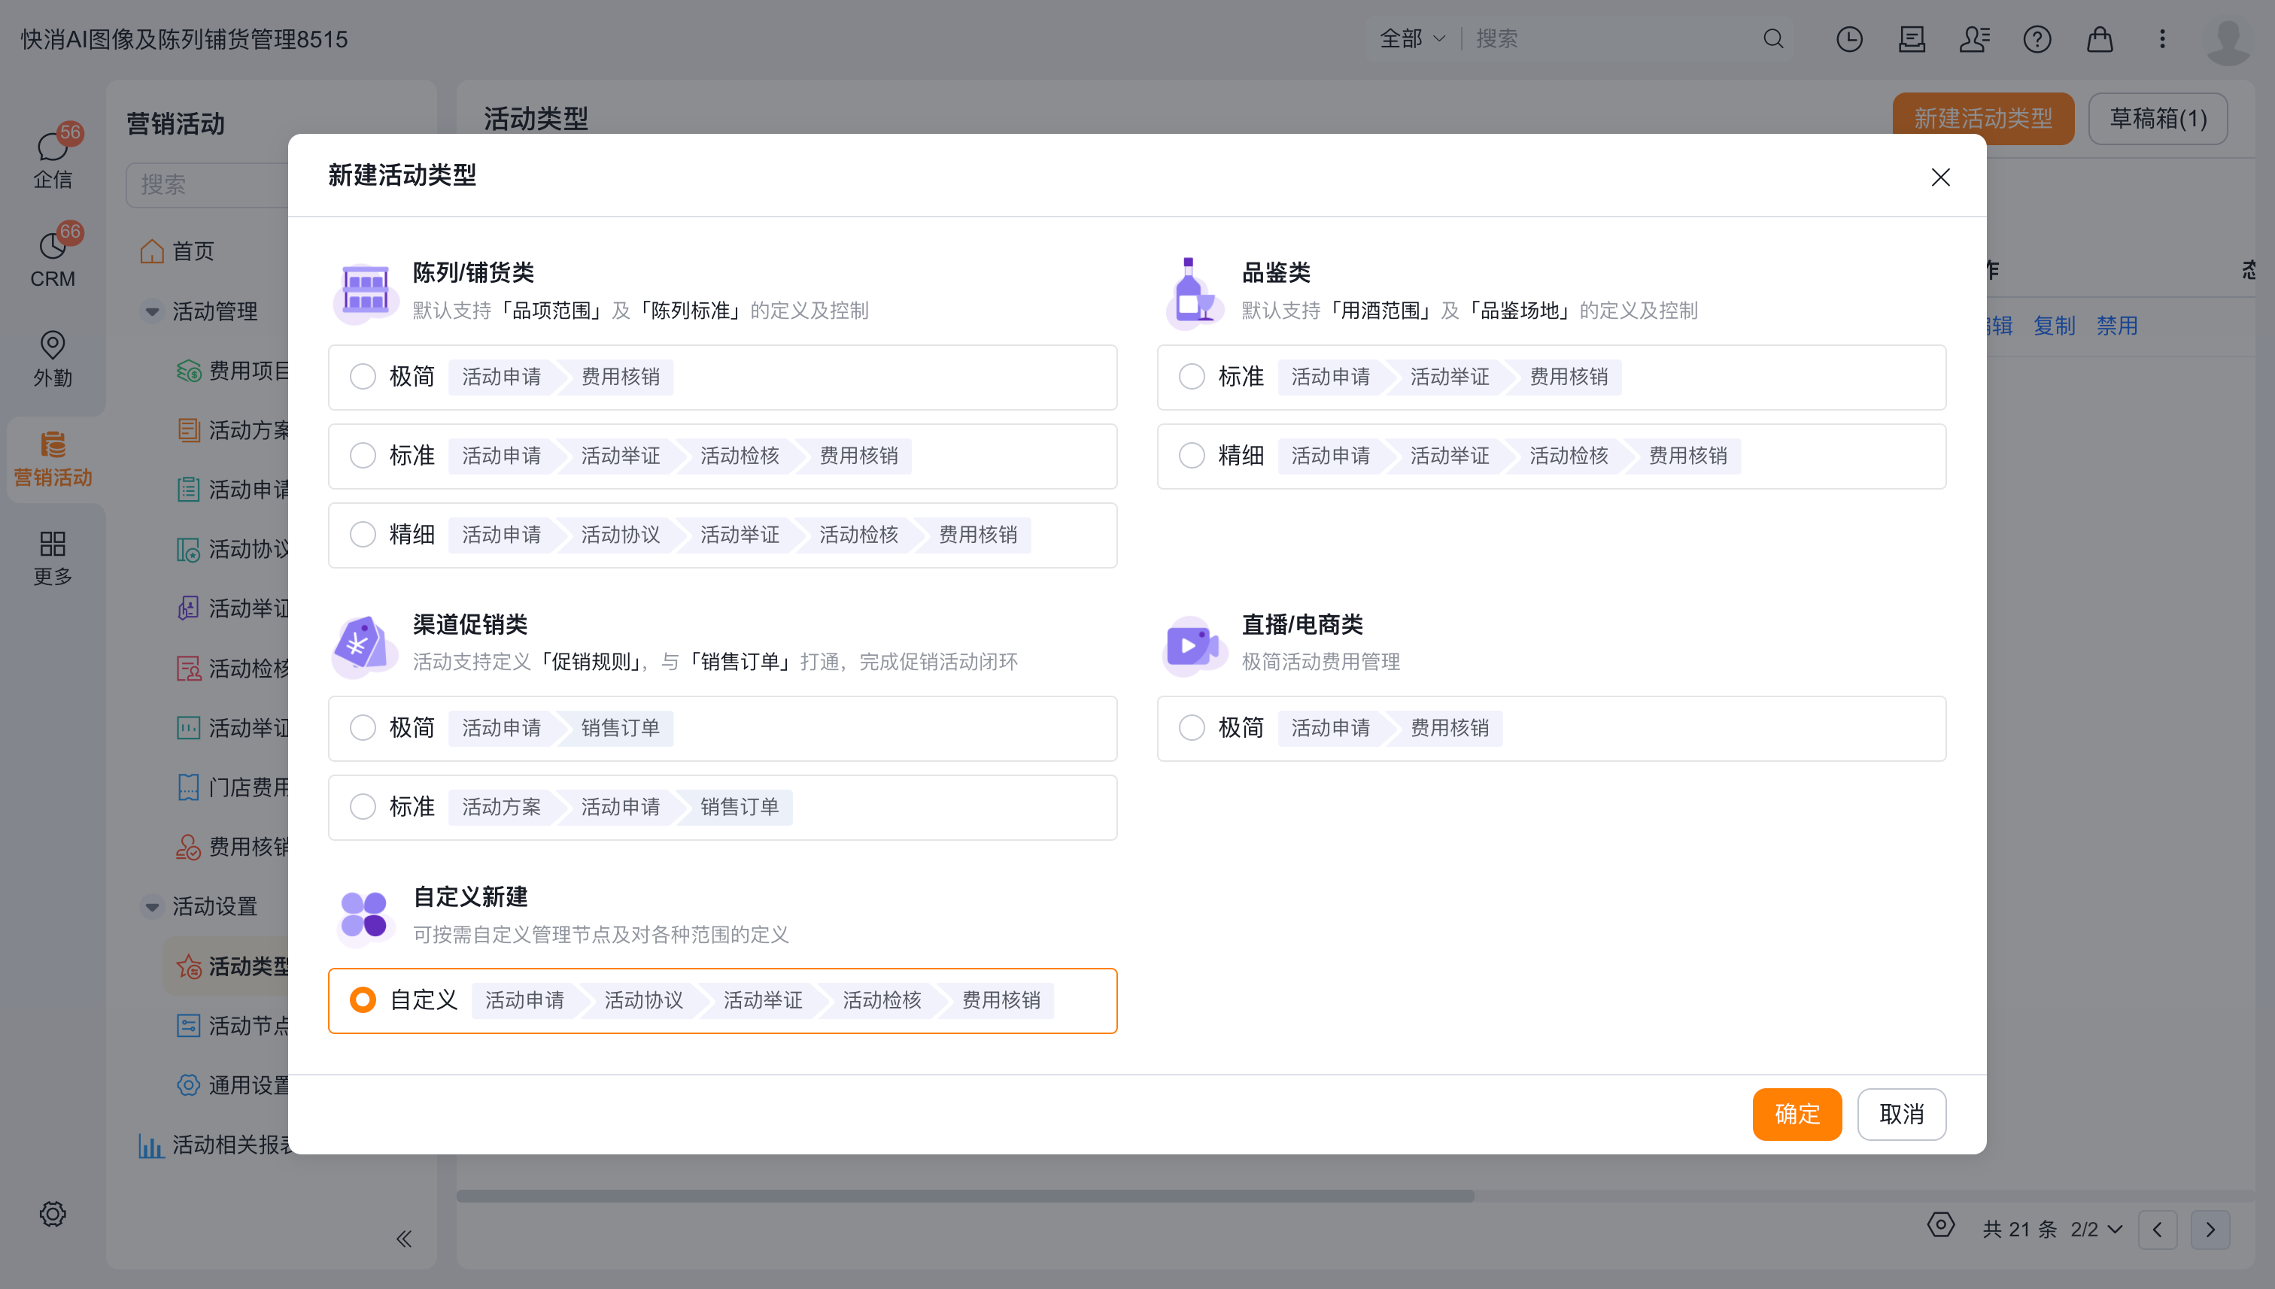The height and width of the screenshot is (1289, 2275).
Task: Focus the 营销活动 sidebar search field
Action: [x=207, y=184]
